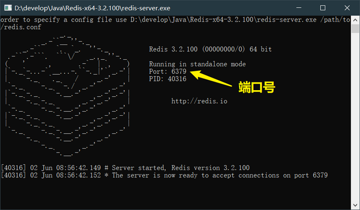Click the scrollbar up arrow

(x=355, y=20)
